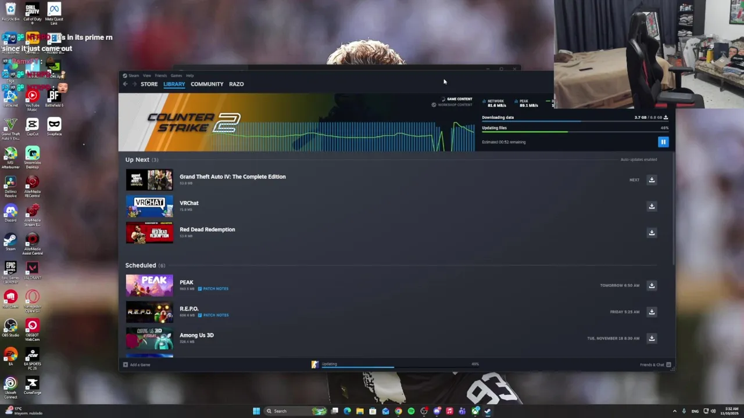The width and height of the screenshot is (744, 418).
Task: Open DaVinci Resolve desktop icon
Action: (x=10, y=186)
